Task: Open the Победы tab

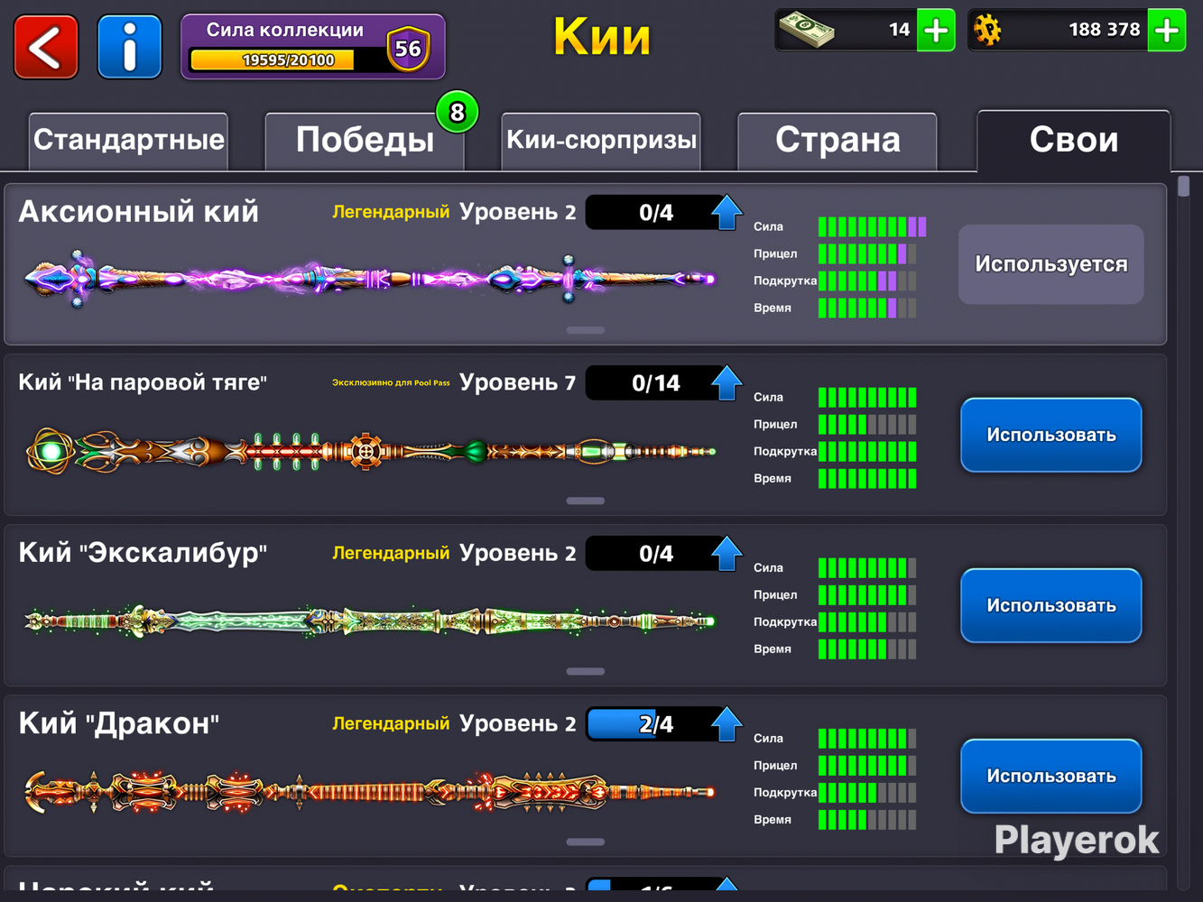Action: [365, 141]
